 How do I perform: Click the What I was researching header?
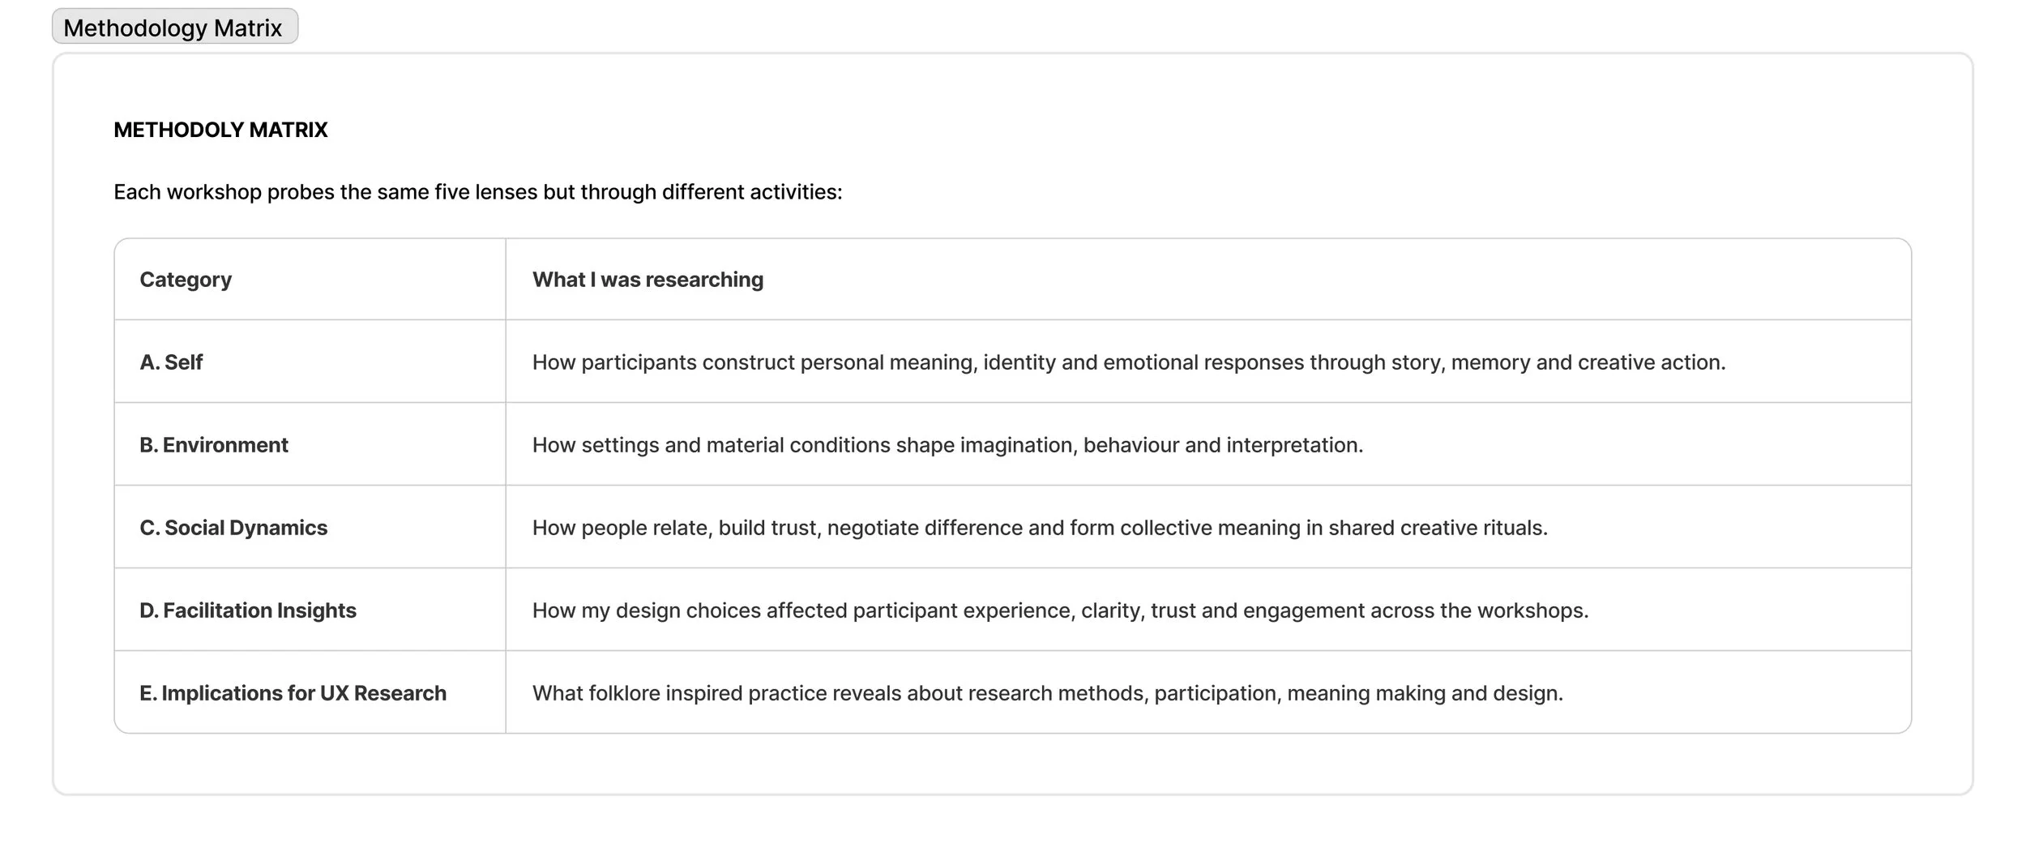point(648,280)
